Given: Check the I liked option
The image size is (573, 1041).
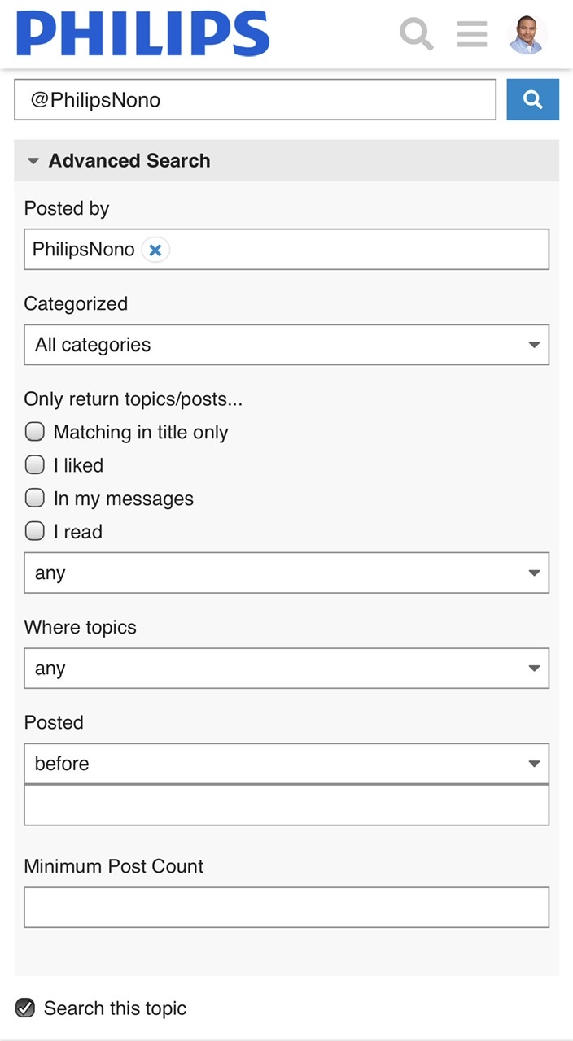Looking at the screenshot, I should pos(35,465).
